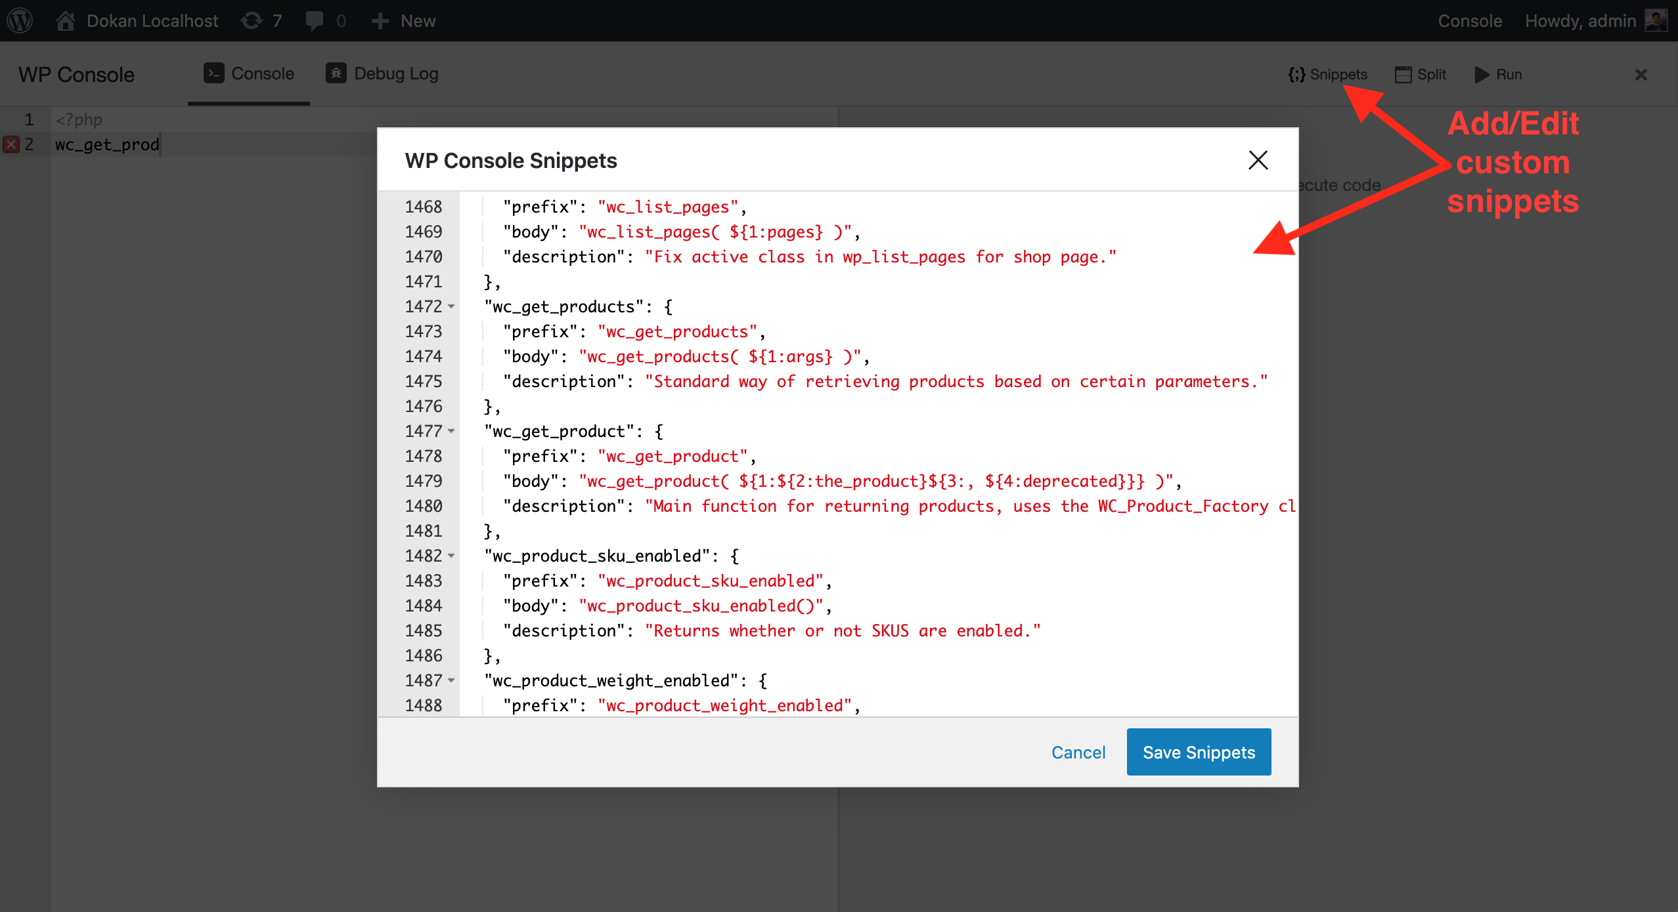Image resolution: width=1678 pixels, height=912 pixels.
Task: Select the Console tab
Action: coord(249,73)
